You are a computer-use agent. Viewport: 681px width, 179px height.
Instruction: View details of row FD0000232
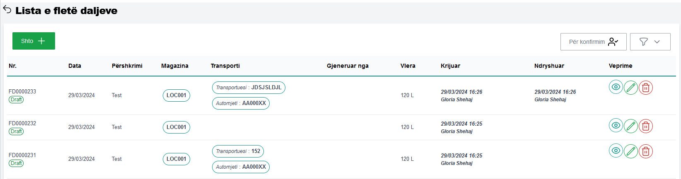(616, 126)
